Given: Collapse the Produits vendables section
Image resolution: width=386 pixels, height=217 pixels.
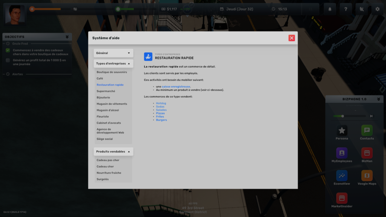Looking at the screenshot, I should pyautogui.click(x=113, y=151).
